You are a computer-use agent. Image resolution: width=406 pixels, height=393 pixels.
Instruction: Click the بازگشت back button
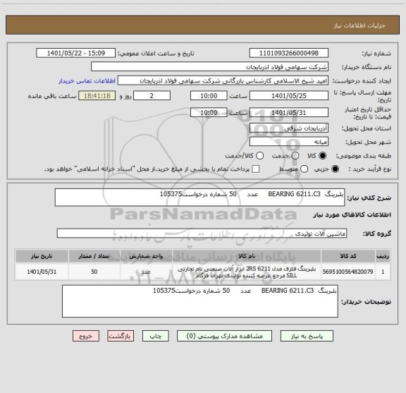[121, 336]
